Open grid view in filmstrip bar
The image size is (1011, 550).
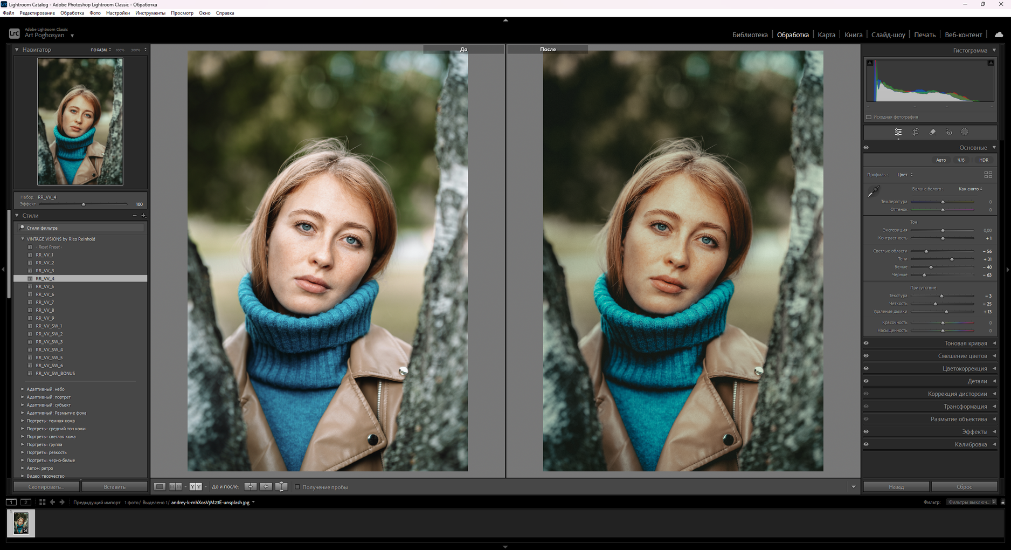[42, 502]
